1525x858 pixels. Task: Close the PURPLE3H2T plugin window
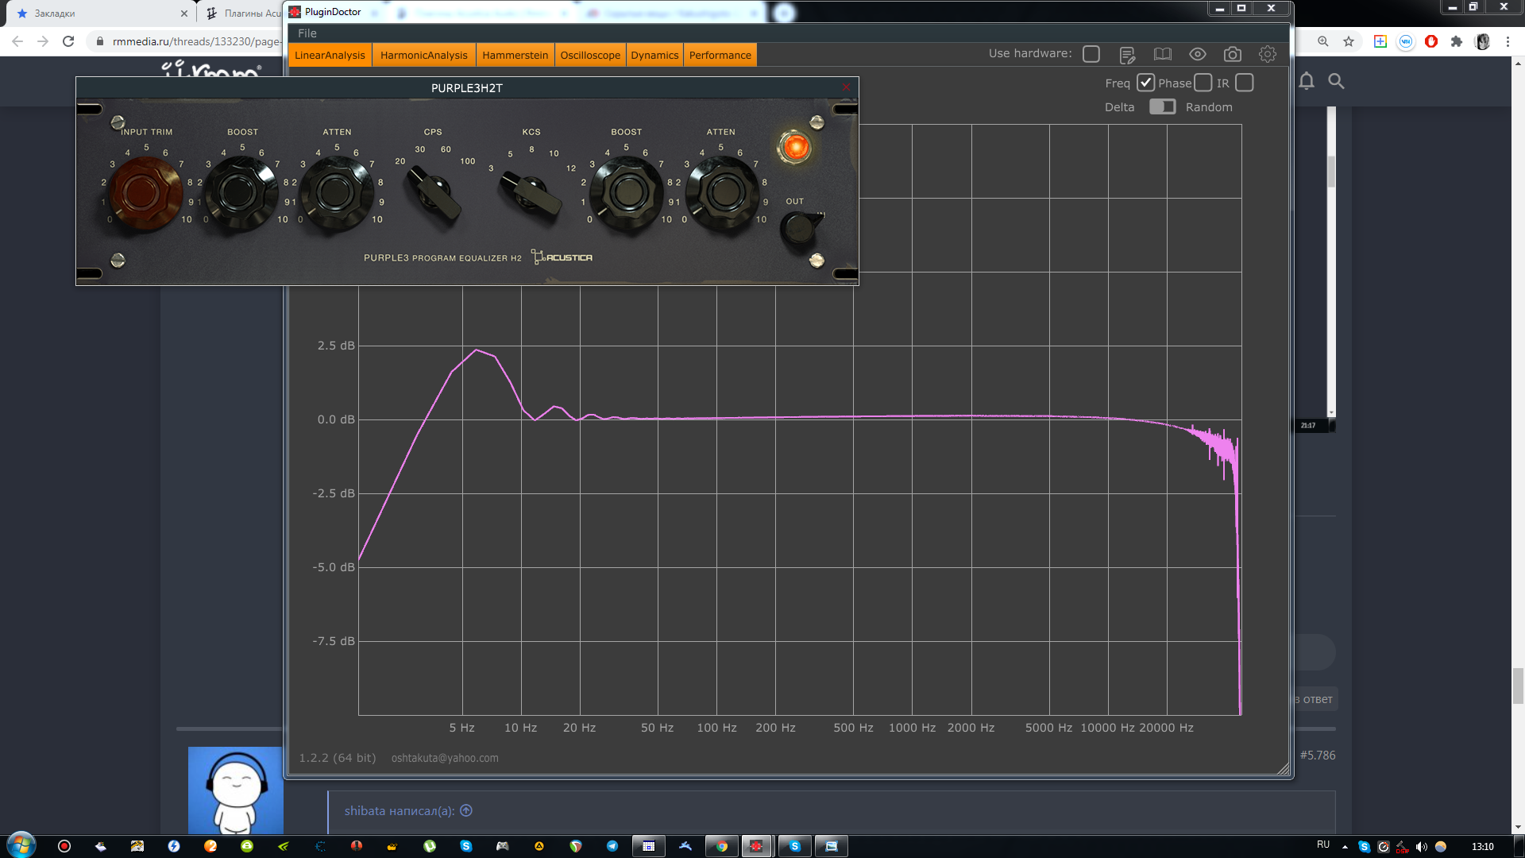[846, 87]
